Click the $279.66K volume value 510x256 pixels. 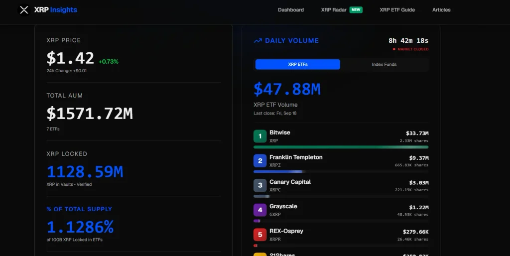pyautogui.click(x=415, y=232)
